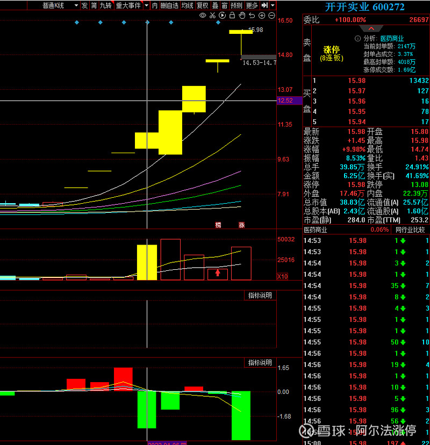Viewport: 430px width, 445px height.
Task: Toggle the chart lock icon
Action: 232,16
